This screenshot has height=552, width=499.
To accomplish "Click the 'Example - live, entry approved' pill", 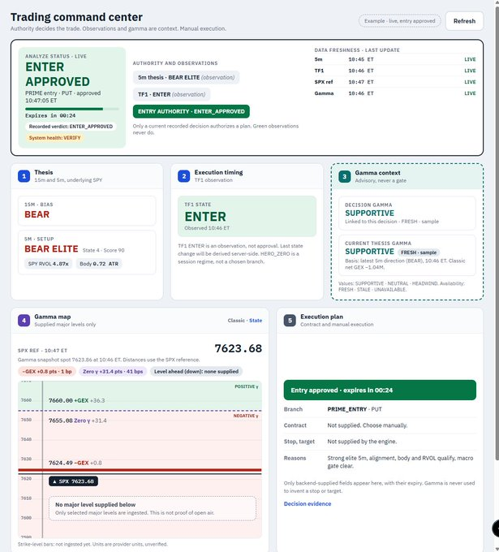I will (399, 21).
